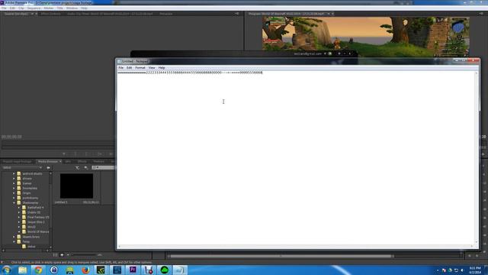Click the folder tree scroll-down arrow
Screen dimensions: 488x275
click(x=50, y=247)
